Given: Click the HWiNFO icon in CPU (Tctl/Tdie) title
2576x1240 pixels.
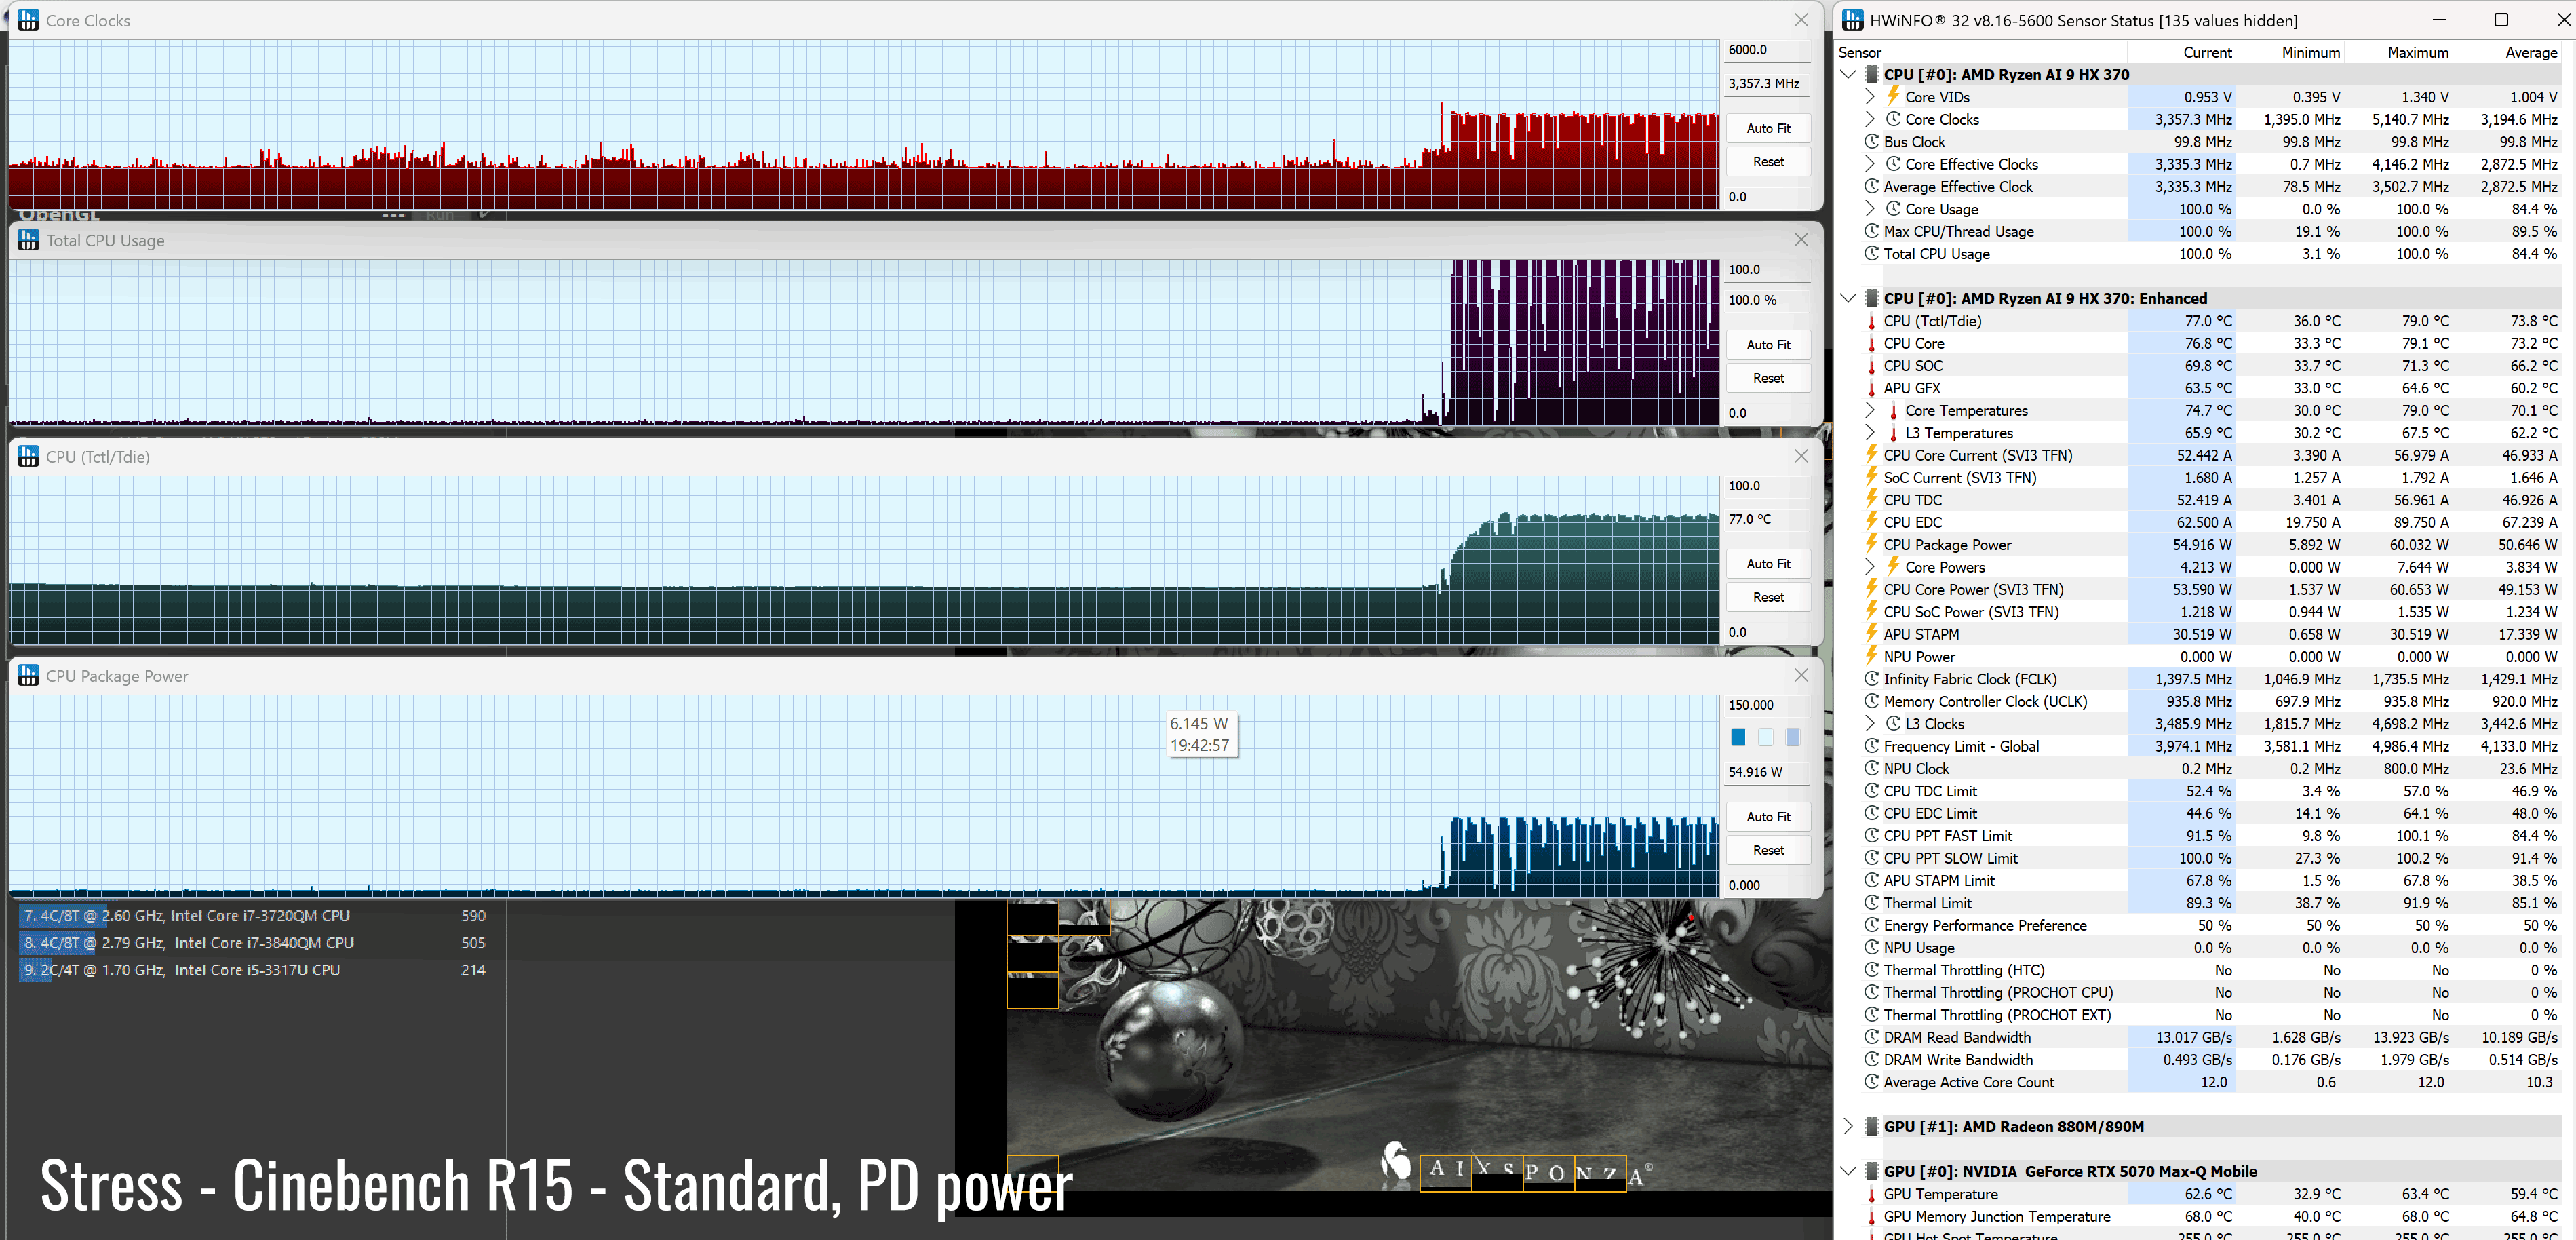Looking at the screenshot, I should tap(29, 456).
